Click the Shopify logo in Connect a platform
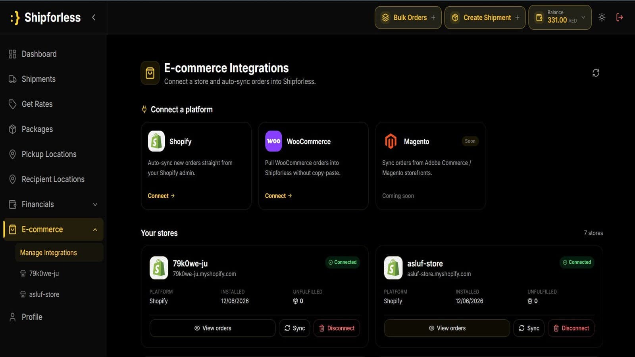The image size is (635, 357). 156,141
